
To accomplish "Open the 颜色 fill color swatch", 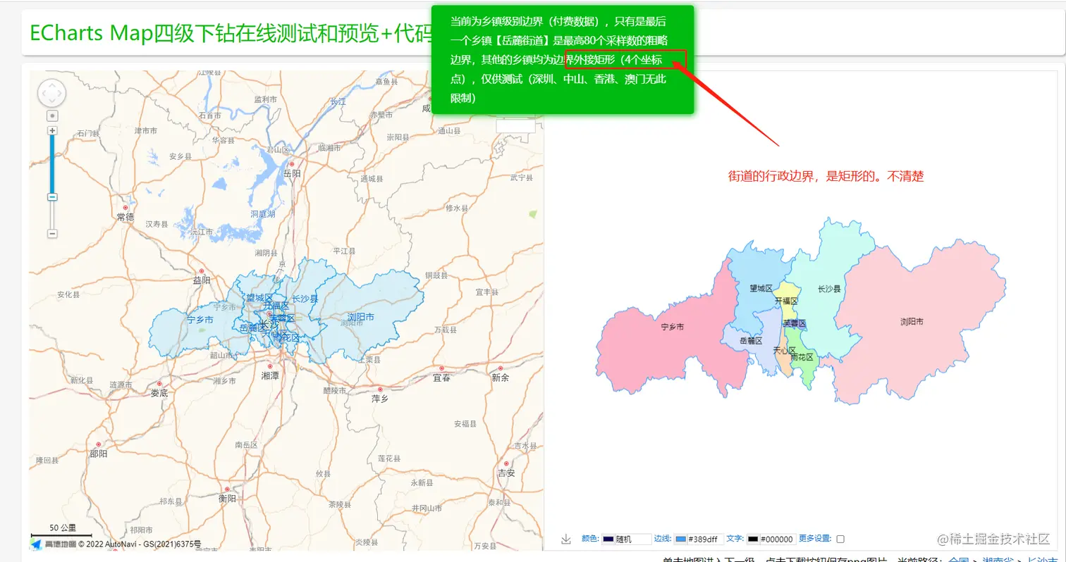I will coord(608,539).
